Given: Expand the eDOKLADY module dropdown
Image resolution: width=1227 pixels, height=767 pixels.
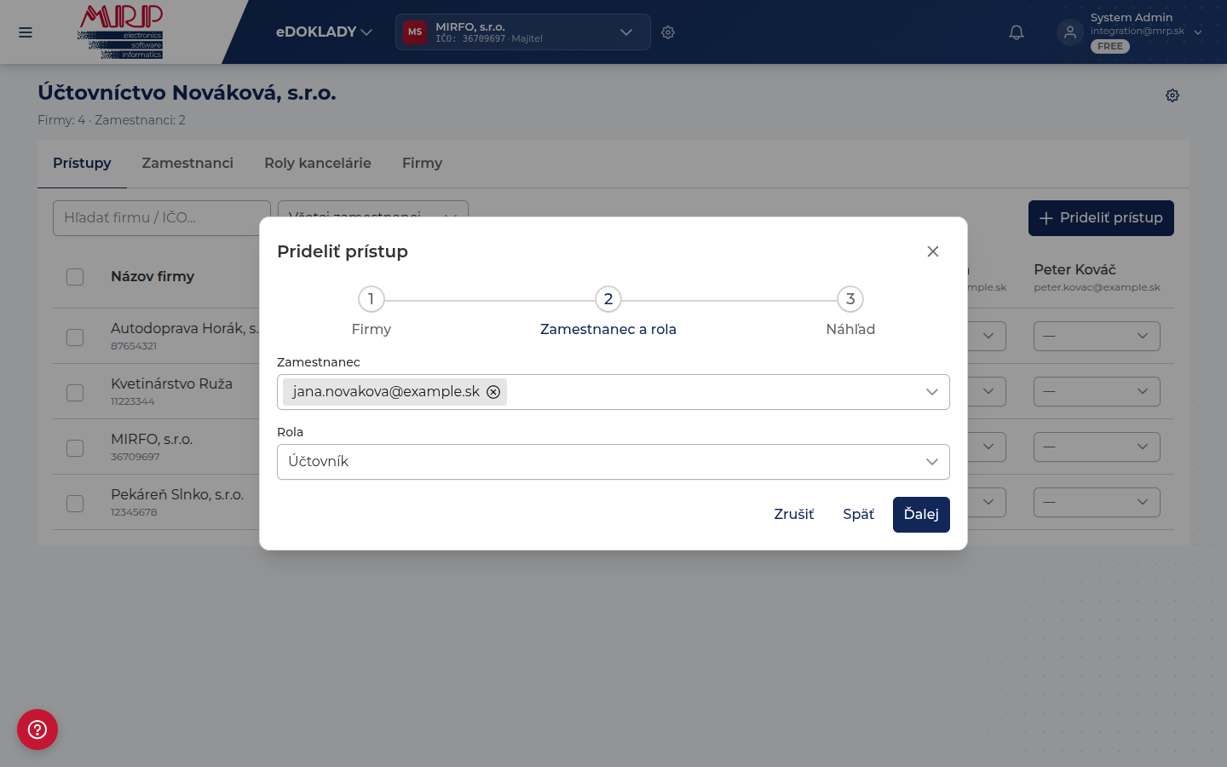Looking at the screenshot, I should click(324, 32).
